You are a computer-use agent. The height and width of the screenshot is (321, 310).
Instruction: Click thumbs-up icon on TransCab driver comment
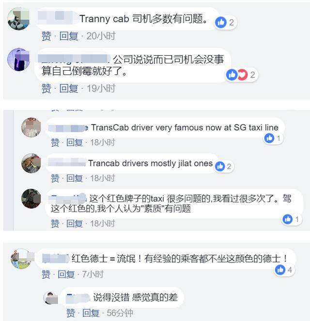click(x=269, y=138)
